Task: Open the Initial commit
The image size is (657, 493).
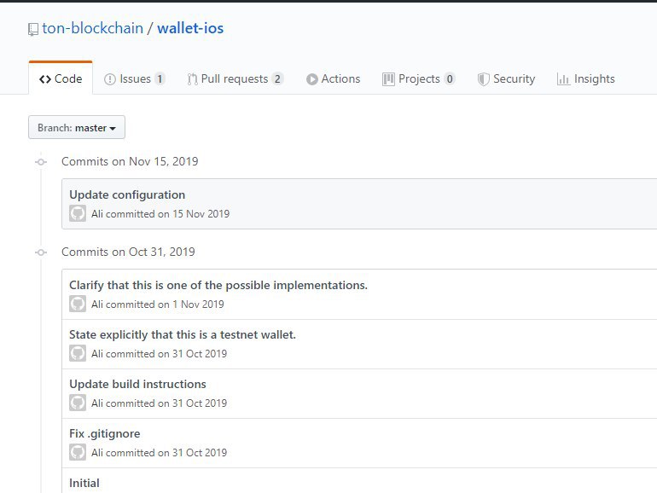Action: point(84,483)
